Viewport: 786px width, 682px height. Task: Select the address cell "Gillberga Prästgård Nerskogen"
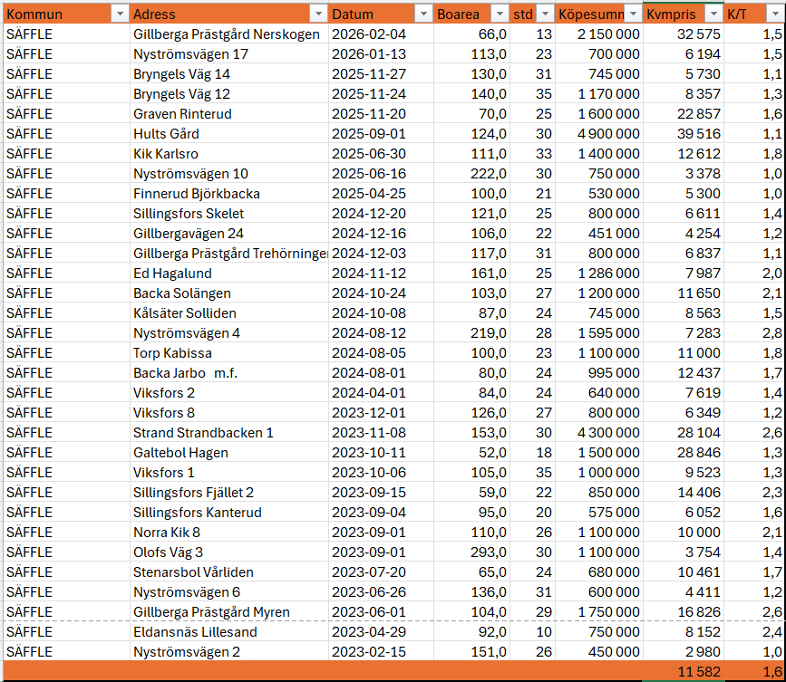coord(229,34)
